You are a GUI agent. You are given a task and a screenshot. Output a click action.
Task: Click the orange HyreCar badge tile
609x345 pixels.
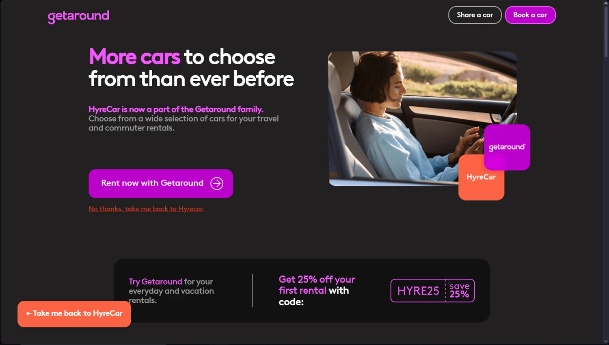(481, 178)
